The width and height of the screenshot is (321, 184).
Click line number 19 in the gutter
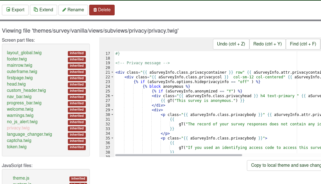pyautogui.click(x=108, y=63)
